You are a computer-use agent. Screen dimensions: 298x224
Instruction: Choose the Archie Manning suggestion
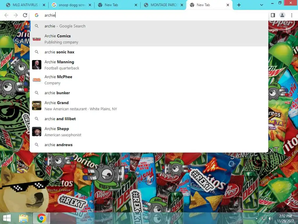click(x=149, y=65)
